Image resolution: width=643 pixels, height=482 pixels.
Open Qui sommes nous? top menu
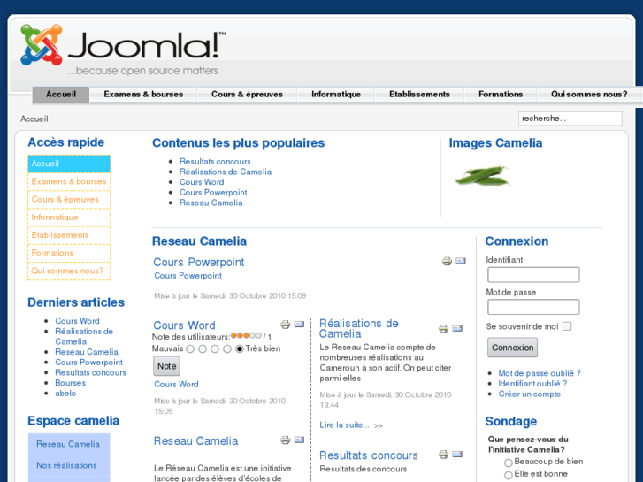click(589, 95)
